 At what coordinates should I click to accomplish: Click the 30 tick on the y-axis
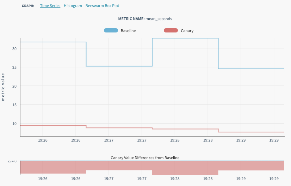tap(15, 49)
